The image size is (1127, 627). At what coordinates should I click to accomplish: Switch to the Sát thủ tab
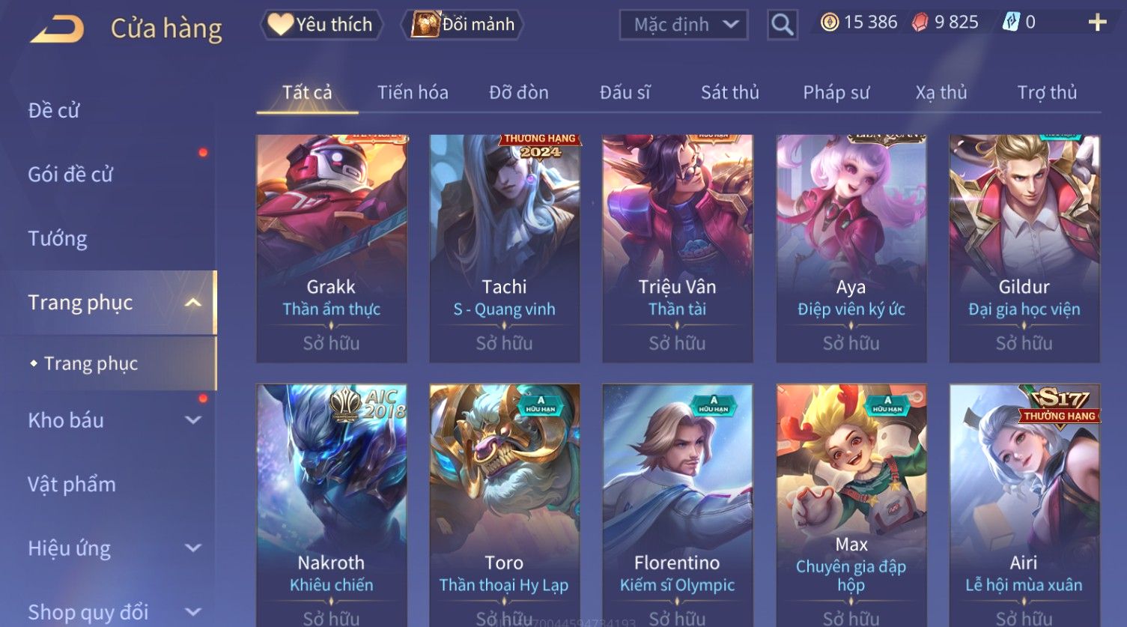730,93
